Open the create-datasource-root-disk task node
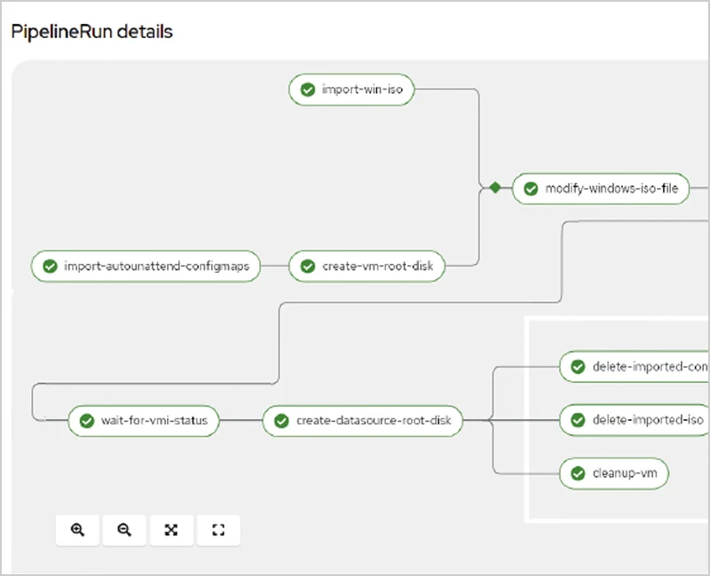Viewport: 710px width, 576px height. pyautogui.click(x=373, y=421)
